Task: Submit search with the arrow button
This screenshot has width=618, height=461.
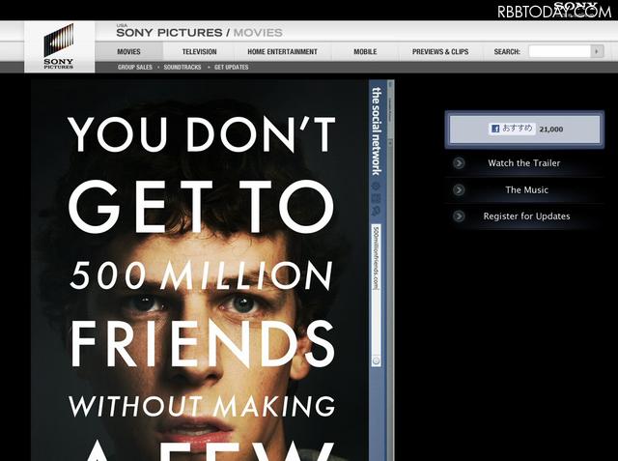Action: (597, 51)
